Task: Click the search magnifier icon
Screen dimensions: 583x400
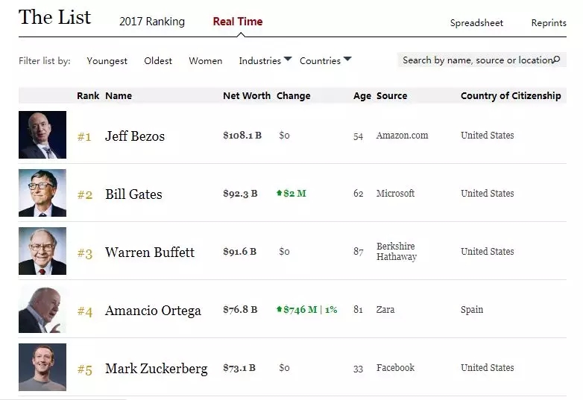Action: pos(555,60)
